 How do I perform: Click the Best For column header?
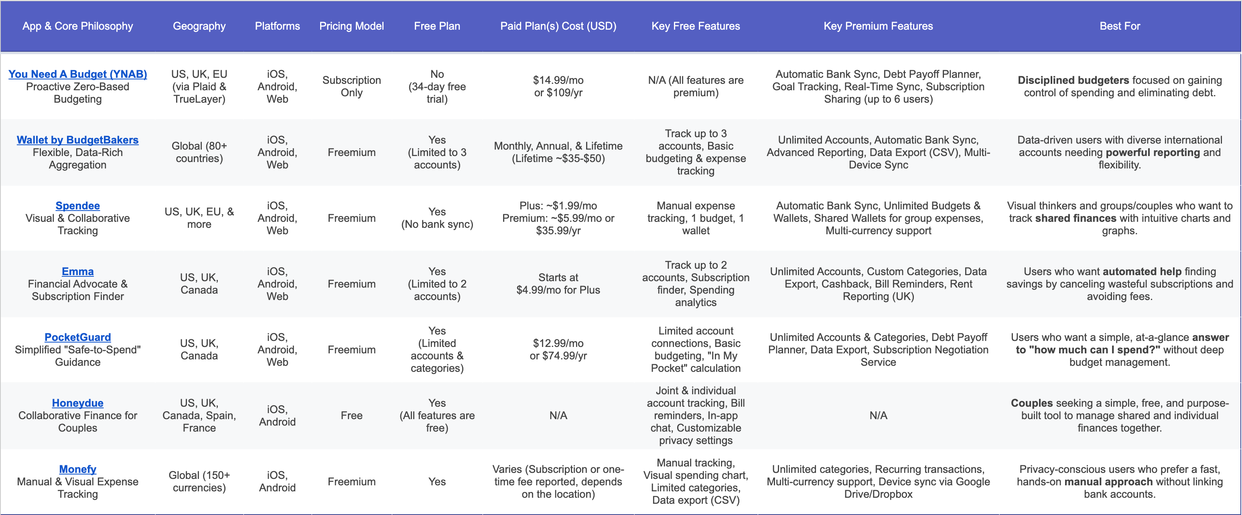(1120, 26)
